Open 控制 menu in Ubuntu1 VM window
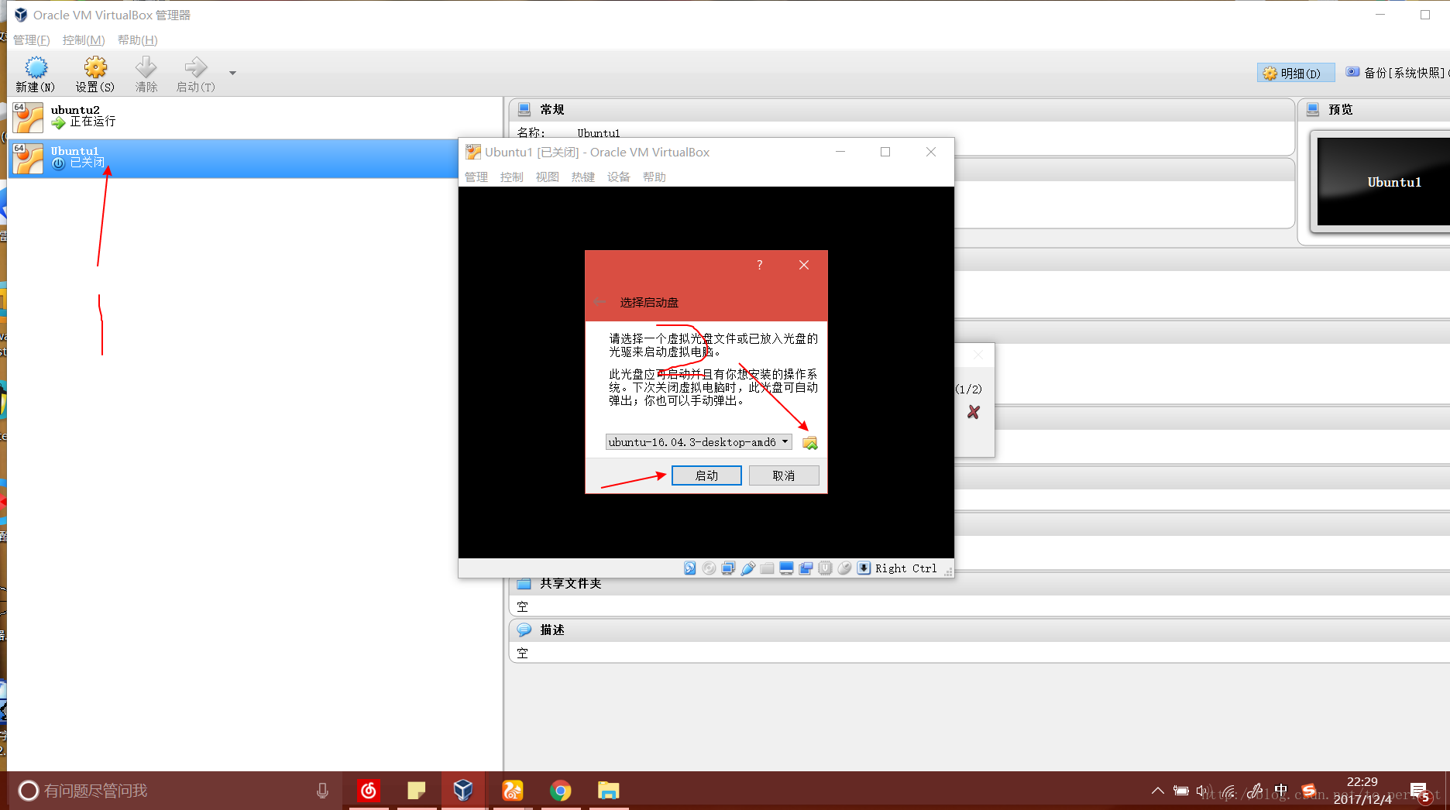The width and height of the screenshot is (1450, 810). click(x=511, y=177)
